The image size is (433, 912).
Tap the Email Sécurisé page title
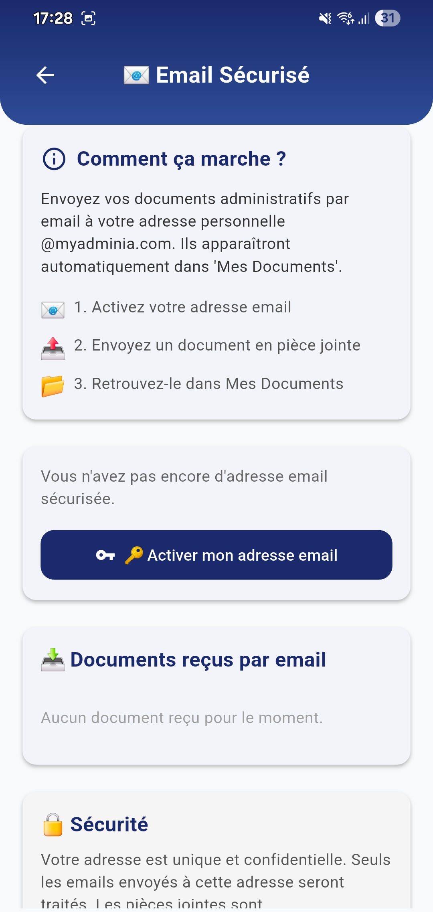point(233,75)
